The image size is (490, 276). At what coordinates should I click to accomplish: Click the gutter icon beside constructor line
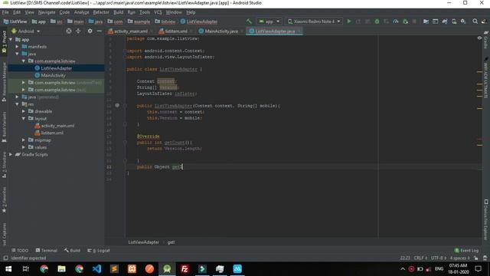pyautogui.click(x=117, y=106)
